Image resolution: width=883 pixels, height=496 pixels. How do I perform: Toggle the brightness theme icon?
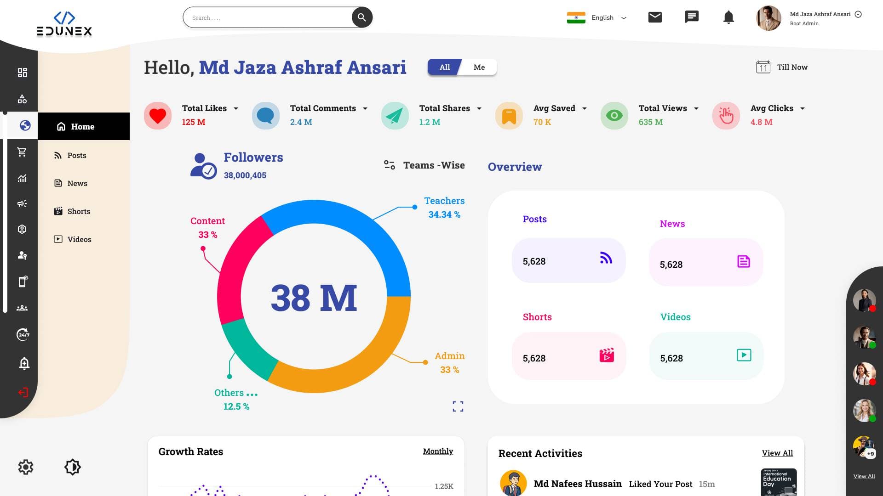coord(73,467)
